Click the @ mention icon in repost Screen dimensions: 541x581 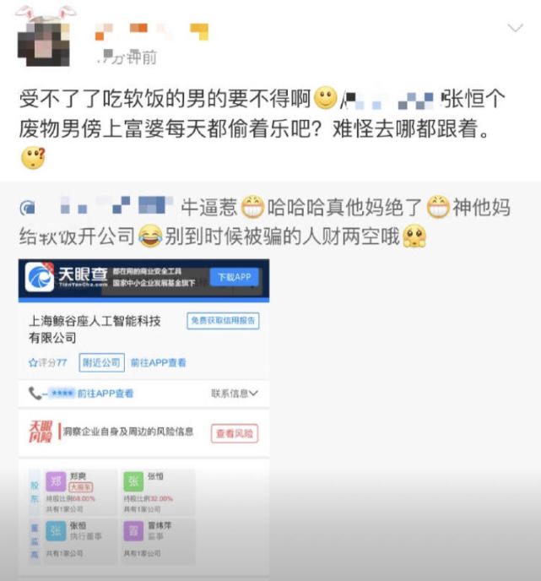click(x=27, y=208)
